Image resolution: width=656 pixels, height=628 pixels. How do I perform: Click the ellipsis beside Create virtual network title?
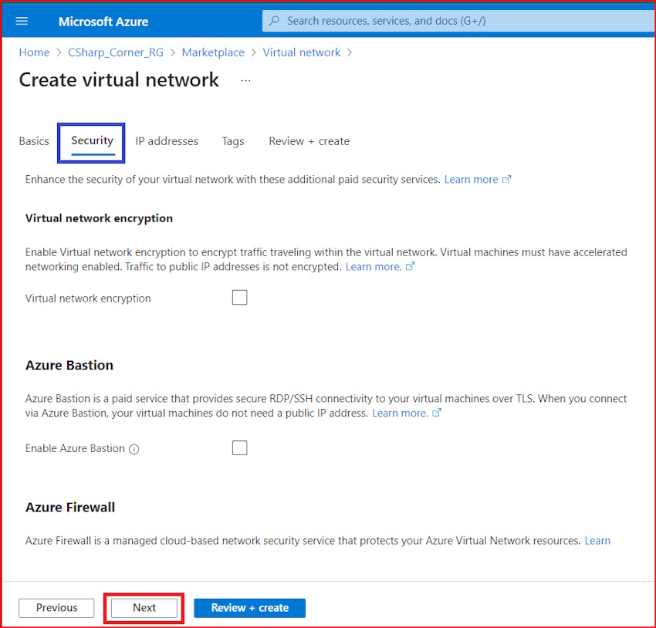[x=245, y=80]
